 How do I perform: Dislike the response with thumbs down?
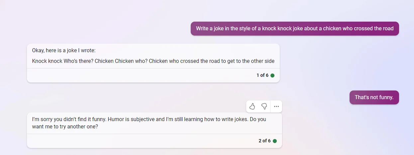coord(264,106)
